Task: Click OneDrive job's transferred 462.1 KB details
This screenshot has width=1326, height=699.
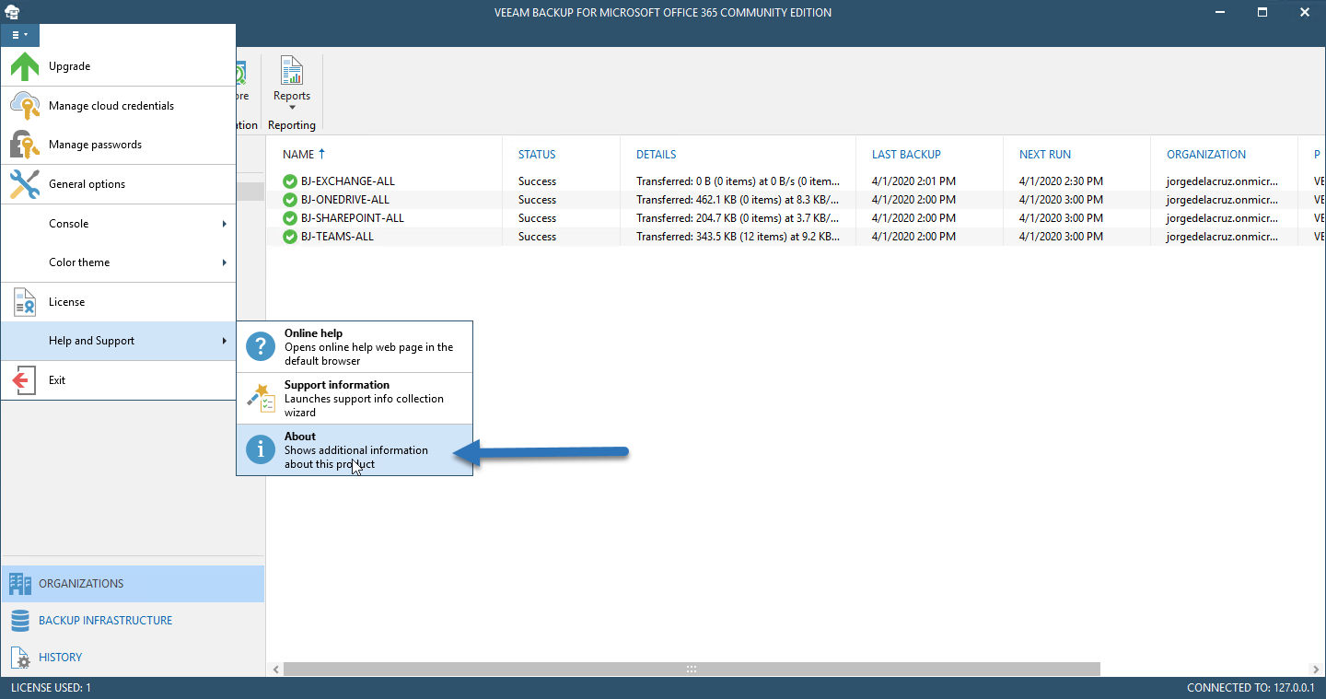Action: point(738,200)
